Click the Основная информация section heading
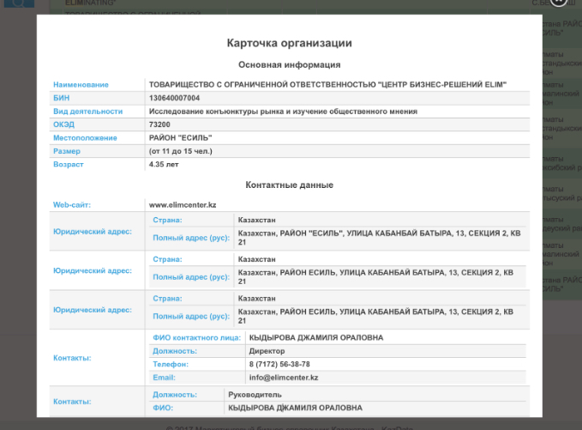Viewport: 582px width, 430px height. 290,64
